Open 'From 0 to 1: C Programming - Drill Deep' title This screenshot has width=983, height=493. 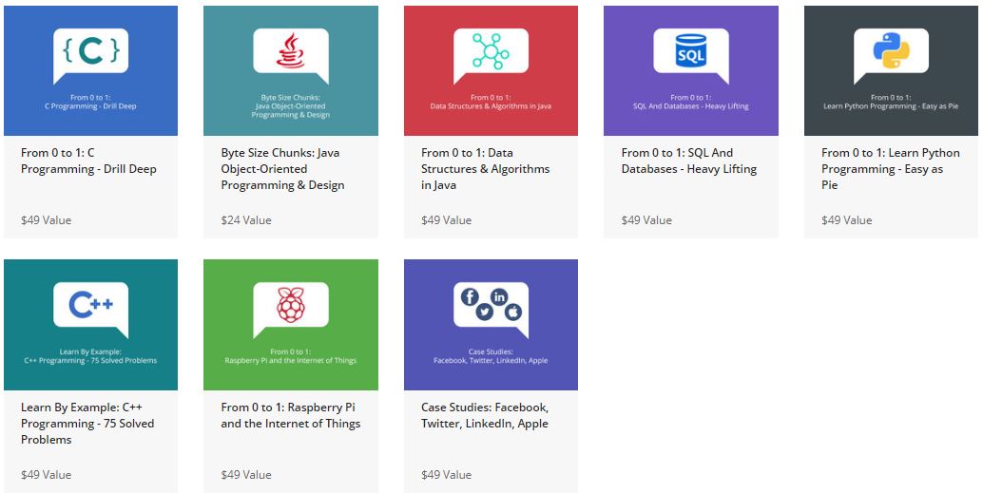click(x=88, y=161)
